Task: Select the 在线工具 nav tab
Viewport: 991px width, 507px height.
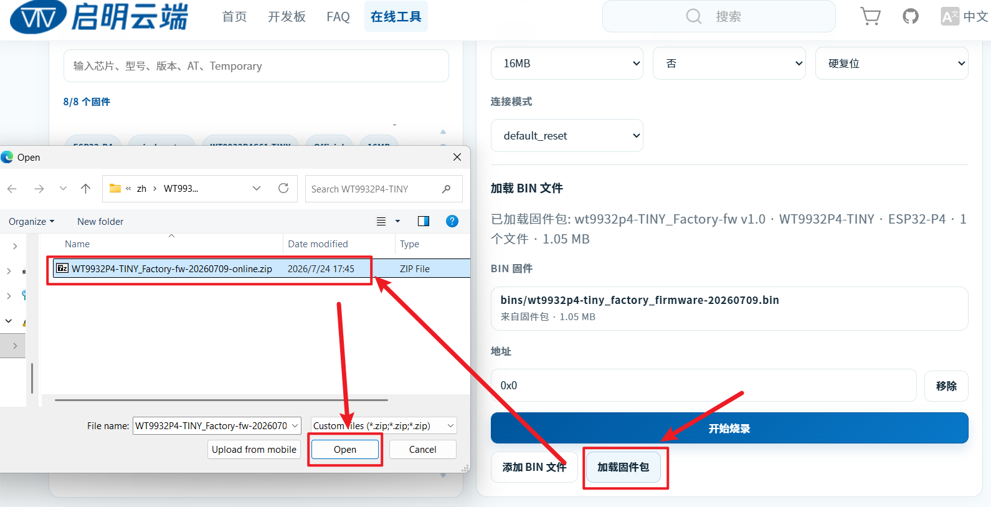Action: (396, 17)
